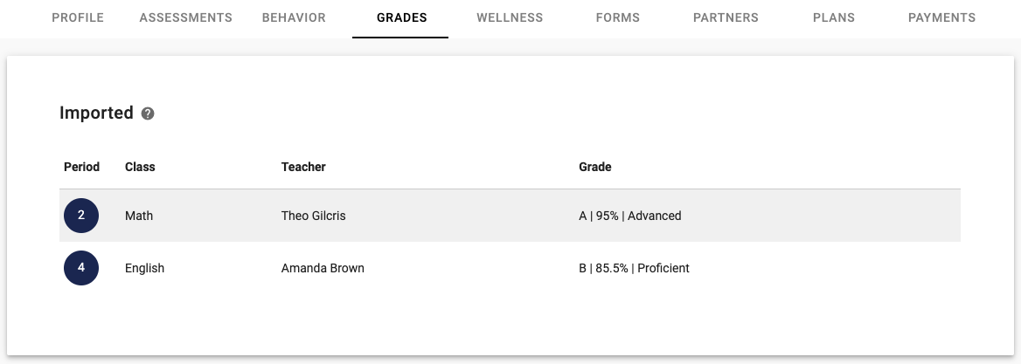Viewport: 1021px width, 364px height.
Task: Switch to the Forms tab
Action: [618, 18]
